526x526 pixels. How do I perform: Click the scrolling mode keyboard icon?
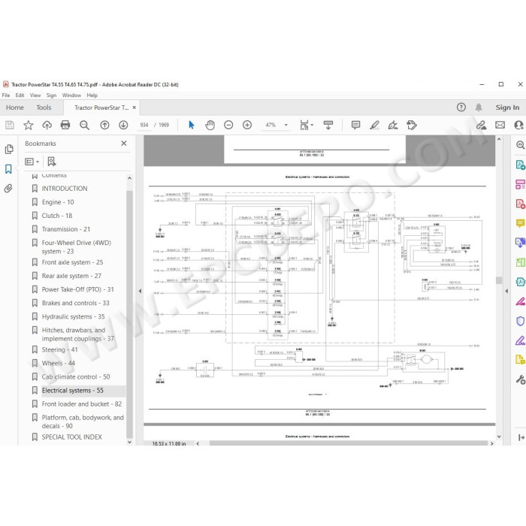click(x=328, y=125)
